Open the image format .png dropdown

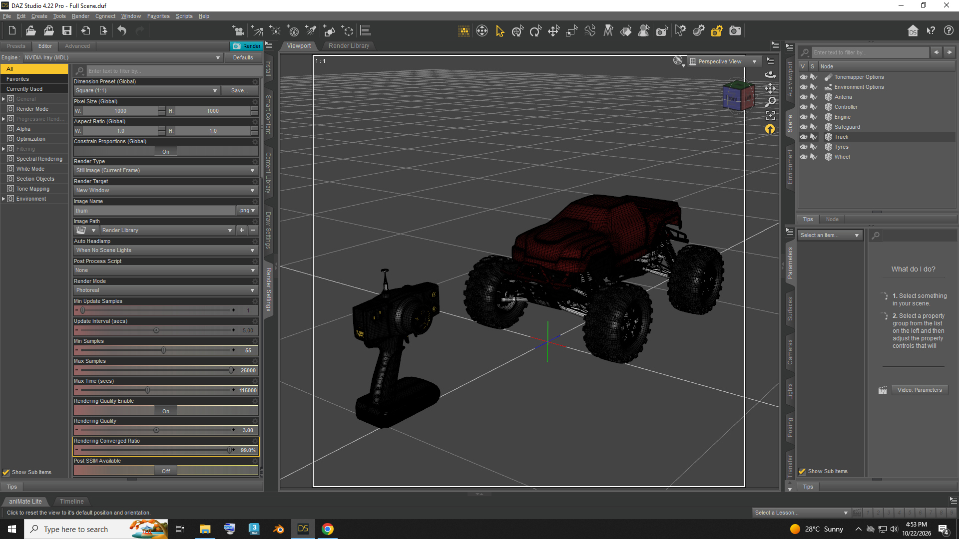[247, 211]
